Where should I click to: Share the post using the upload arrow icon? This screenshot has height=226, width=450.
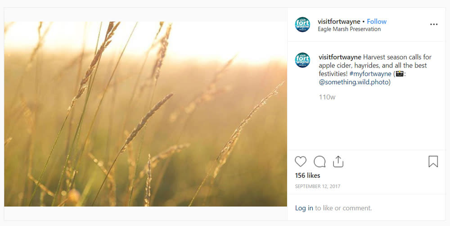pyautogui.click(x=338, y=161)
